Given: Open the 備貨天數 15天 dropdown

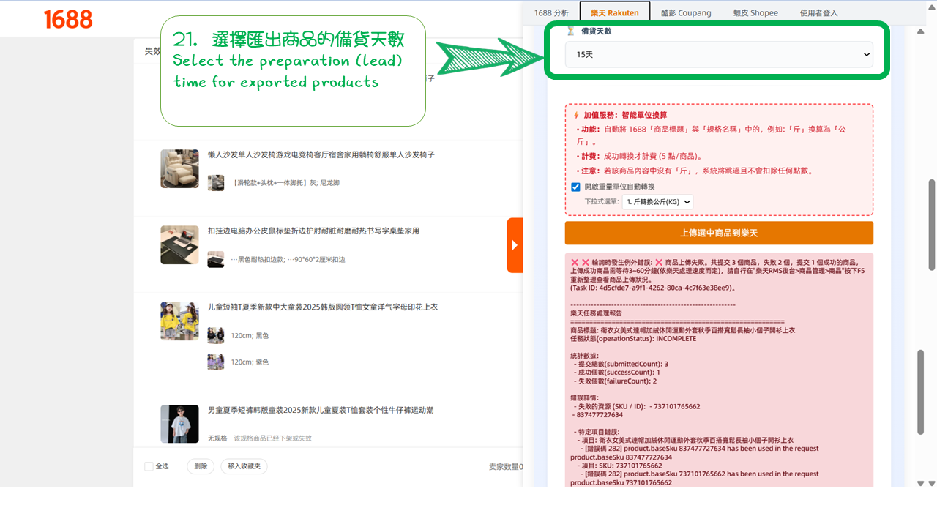Looking at the screenshot, I should tap(718, 55).
